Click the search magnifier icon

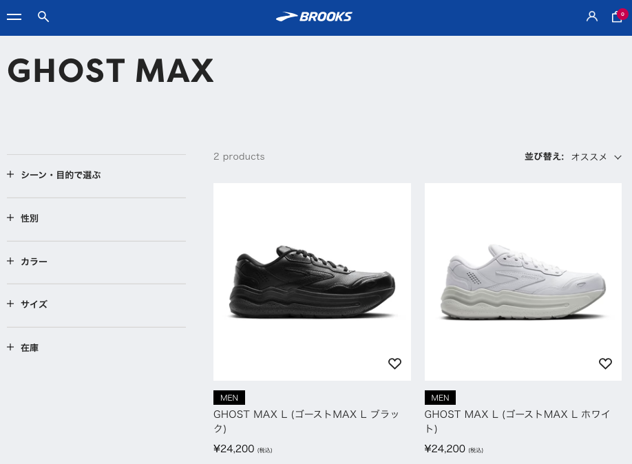pos(43,17)
